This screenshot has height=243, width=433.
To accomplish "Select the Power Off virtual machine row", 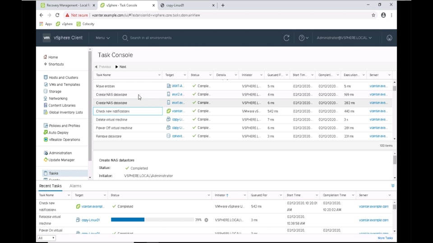I will click(242, 128).
